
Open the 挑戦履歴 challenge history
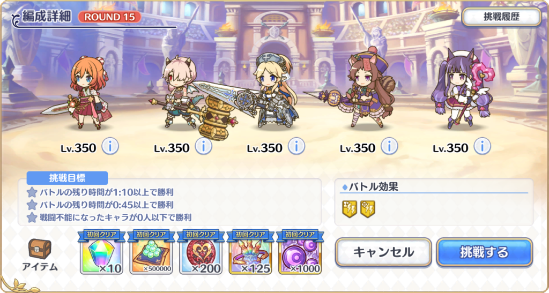501,17
